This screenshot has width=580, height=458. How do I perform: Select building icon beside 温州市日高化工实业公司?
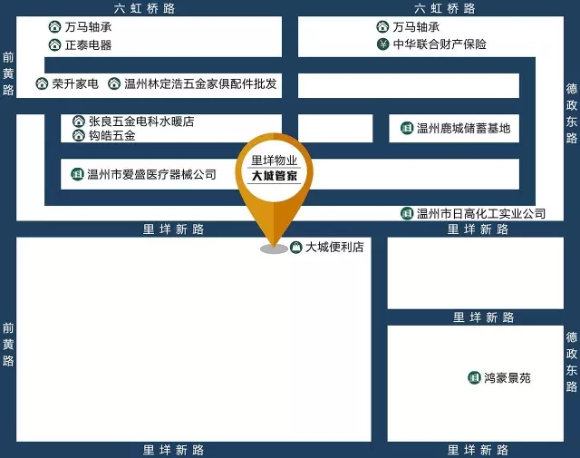(407, 213)
